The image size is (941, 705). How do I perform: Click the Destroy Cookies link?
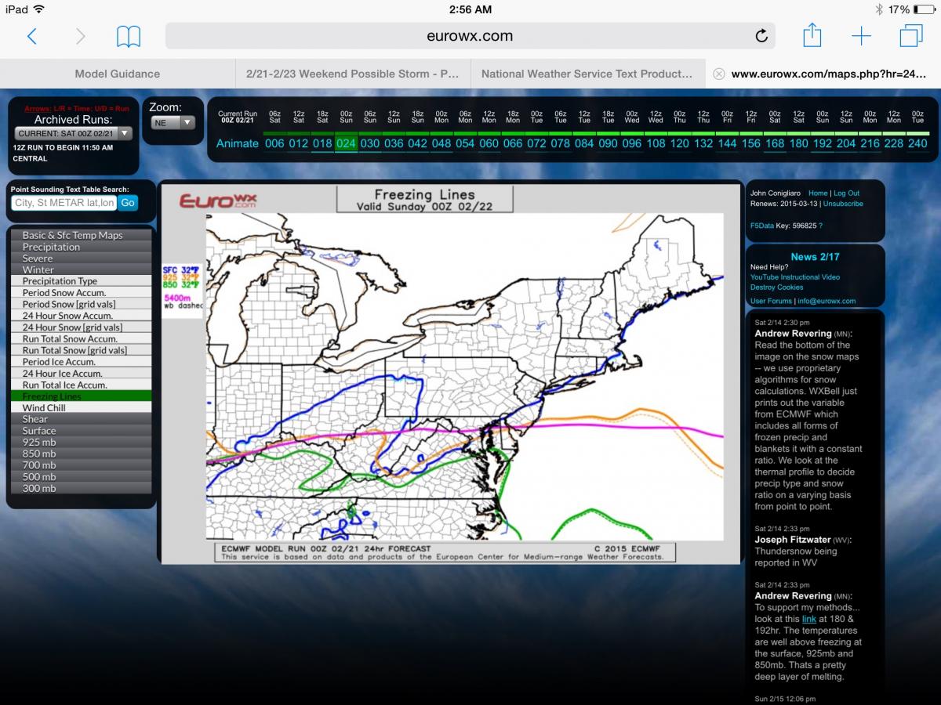pyautogui.click(x=777, y=287)
